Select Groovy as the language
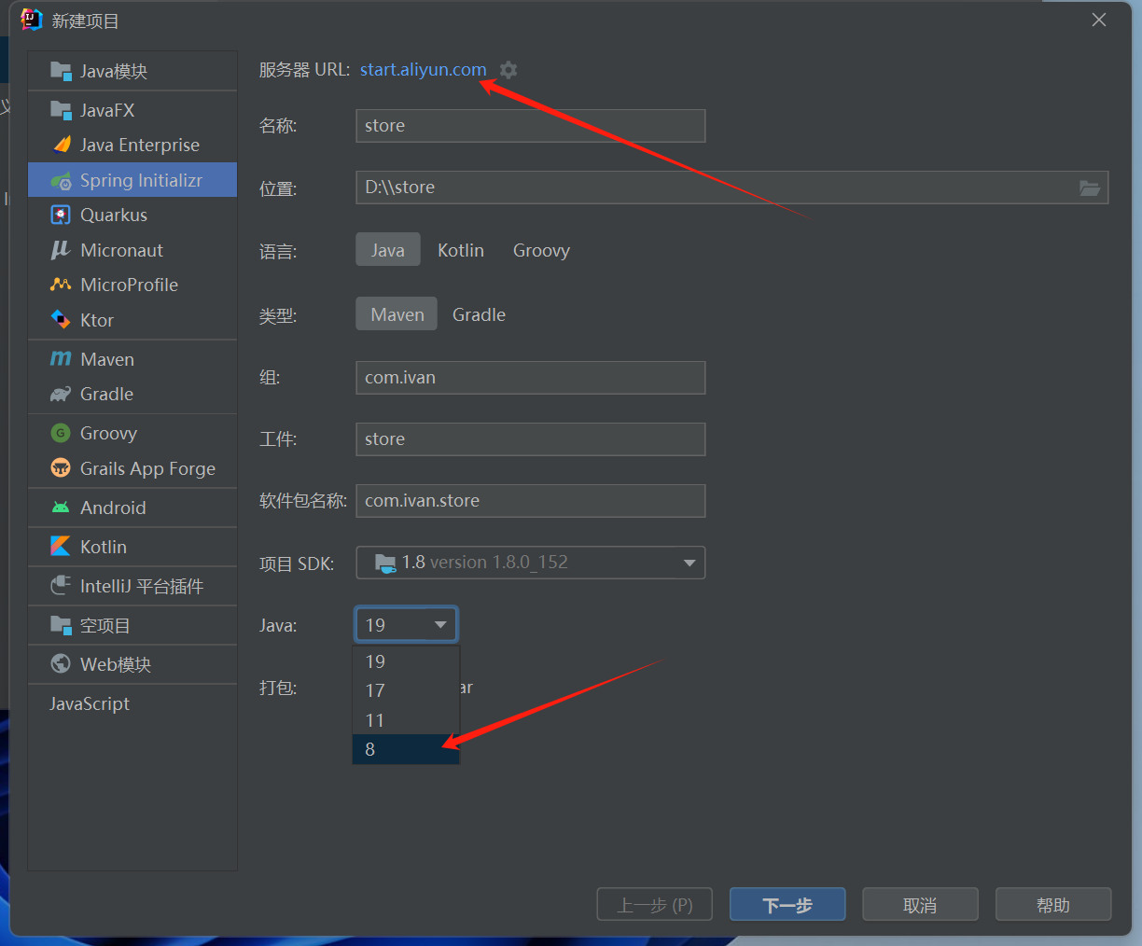Screen dimensions: 1142x946 [x=541, y=250]
